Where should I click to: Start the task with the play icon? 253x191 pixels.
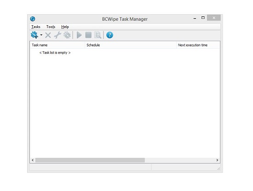tap(79, 35)
